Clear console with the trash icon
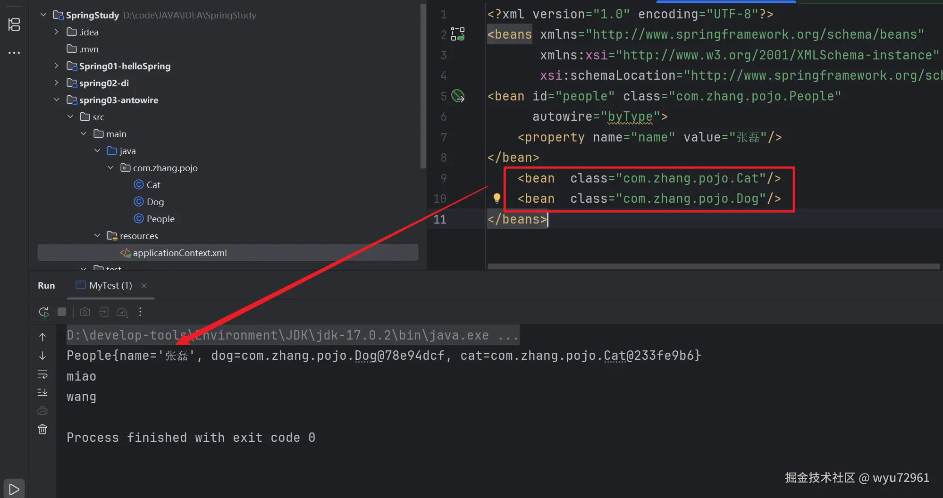 coord(42,429)
